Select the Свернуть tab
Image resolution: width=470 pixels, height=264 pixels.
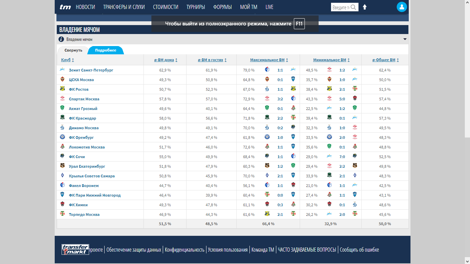tap(73, 50)
